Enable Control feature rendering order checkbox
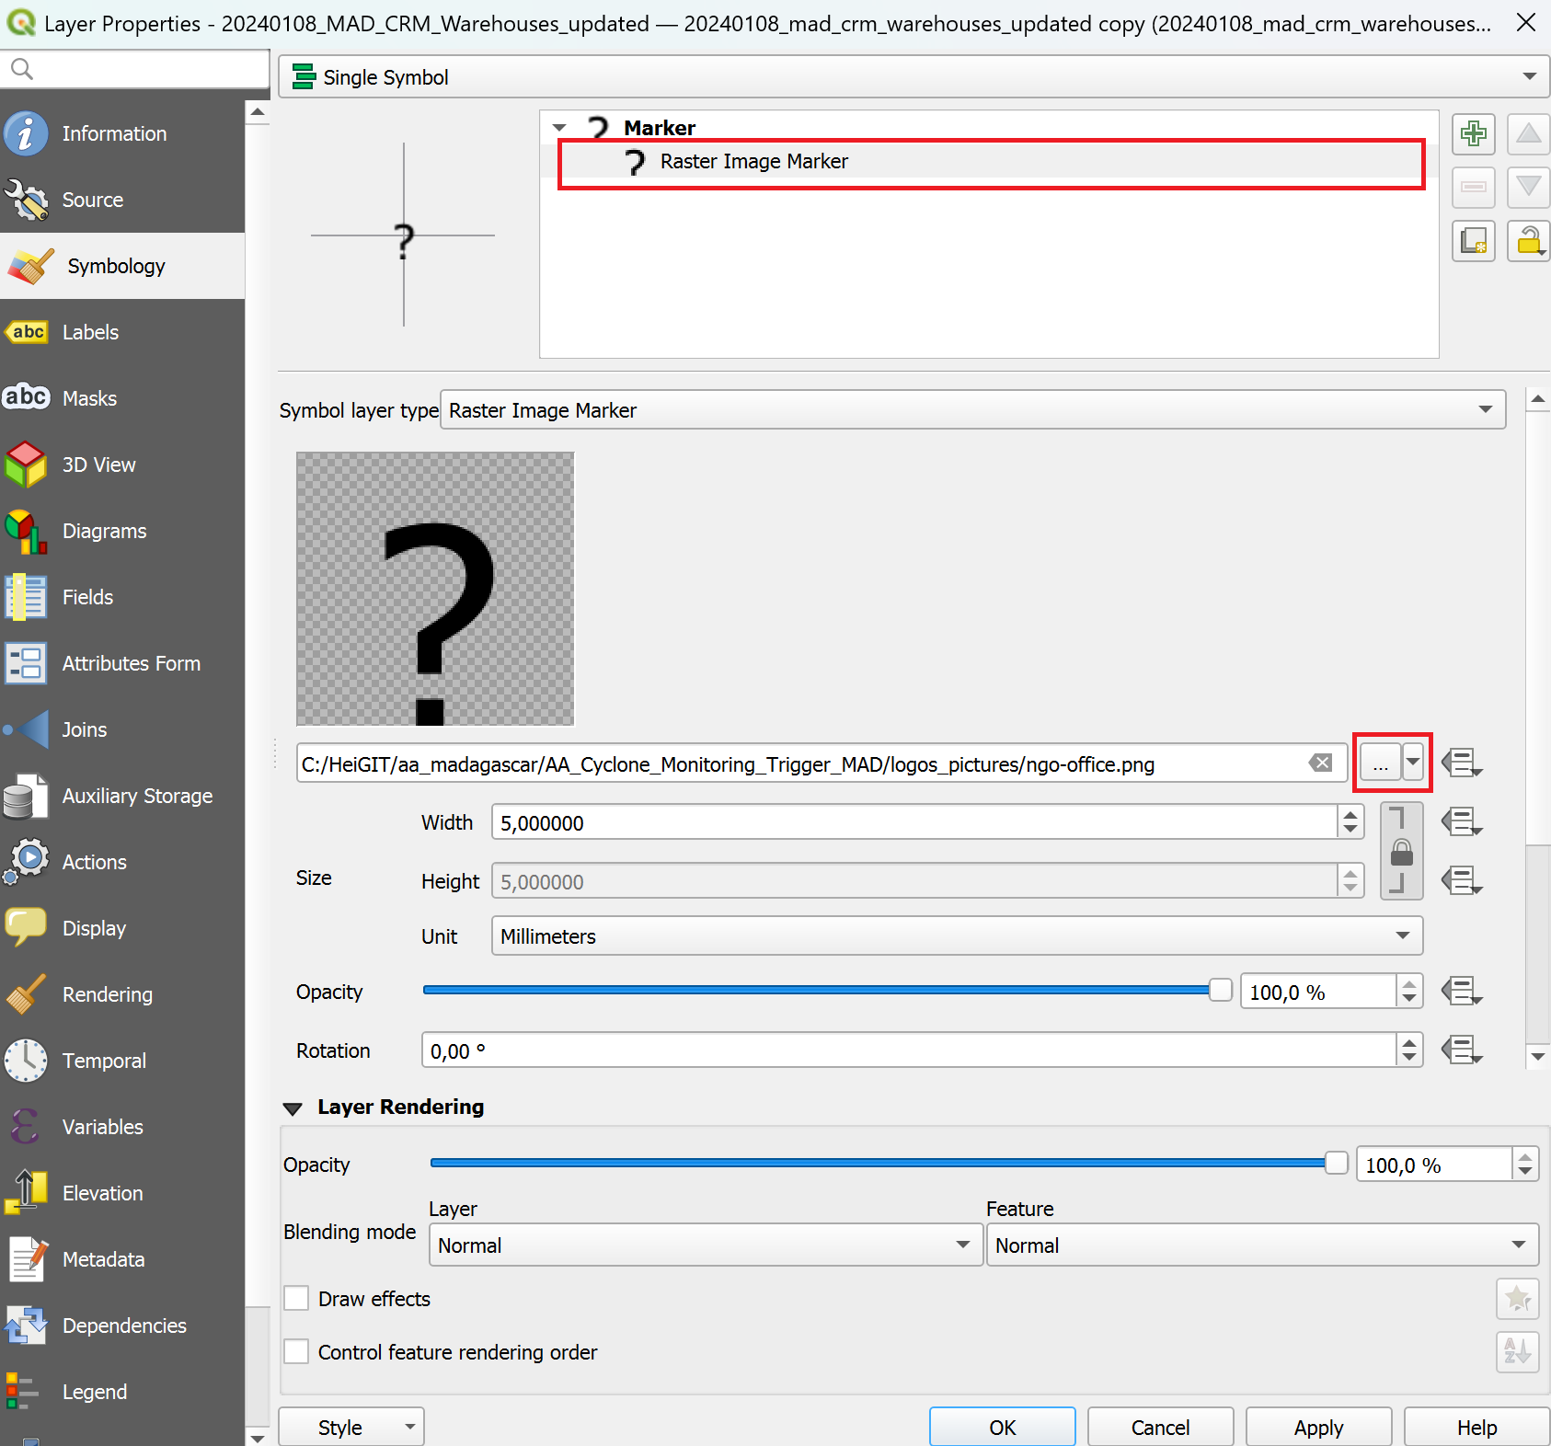Screen dimensions: 1551x1446 coord(296,1351)
